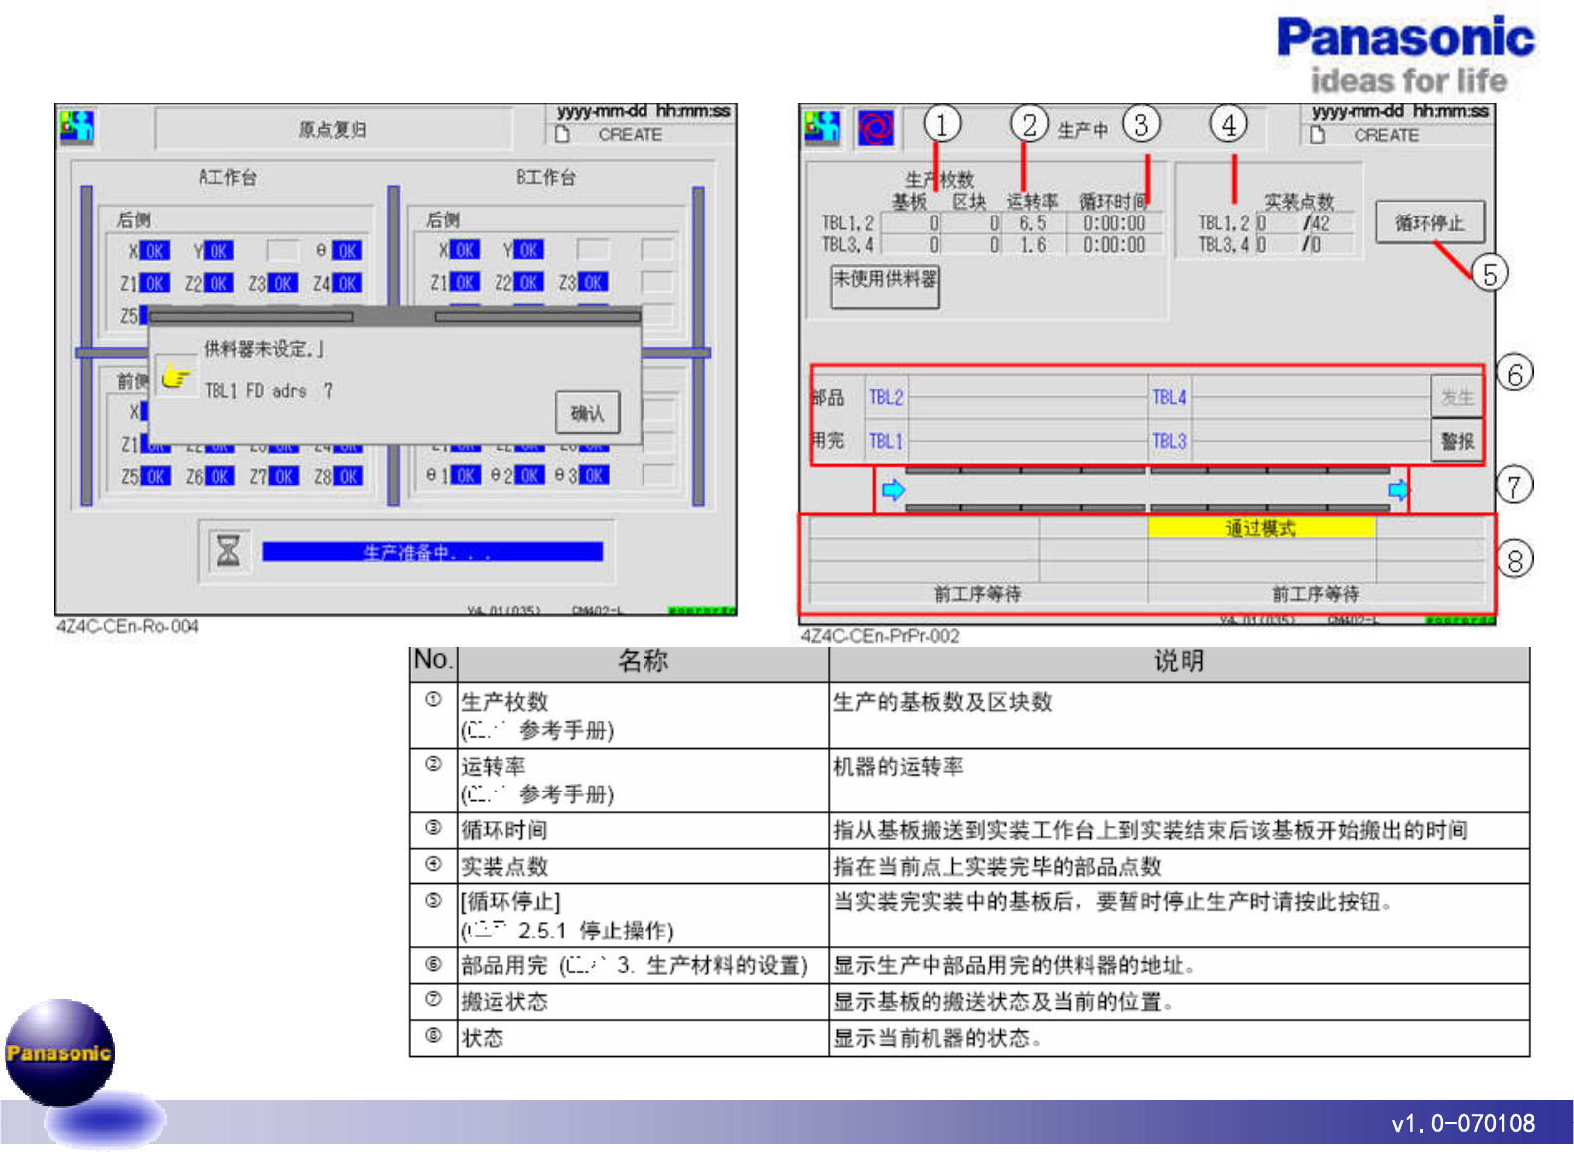
Task: Click the B工作台 rear Z3 OK indicator
Action: click(593, 283)
